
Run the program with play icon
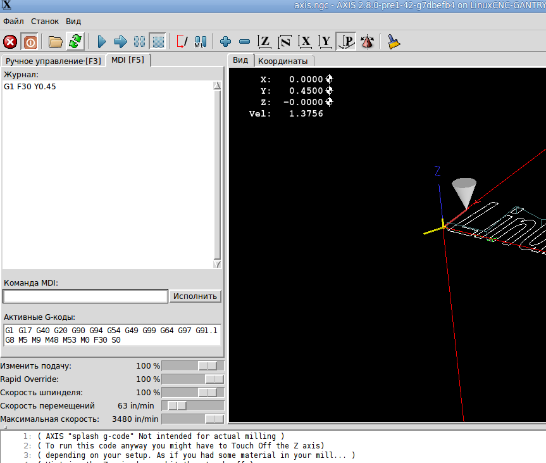pos(102,42)
